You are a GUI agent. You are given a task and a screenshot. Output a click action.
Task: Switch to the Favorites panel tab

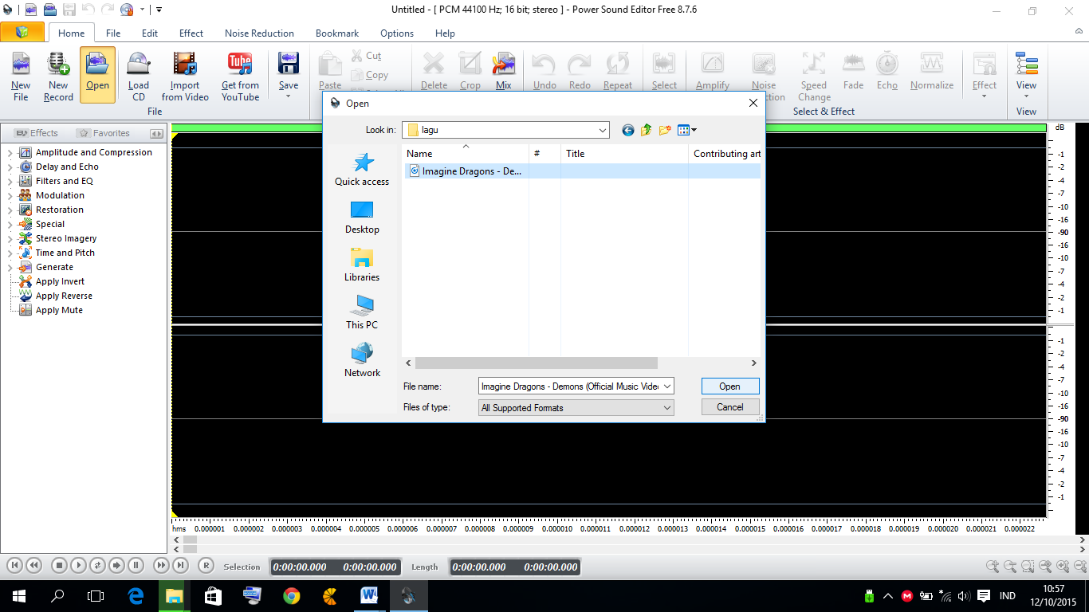[x=104, y=133]
